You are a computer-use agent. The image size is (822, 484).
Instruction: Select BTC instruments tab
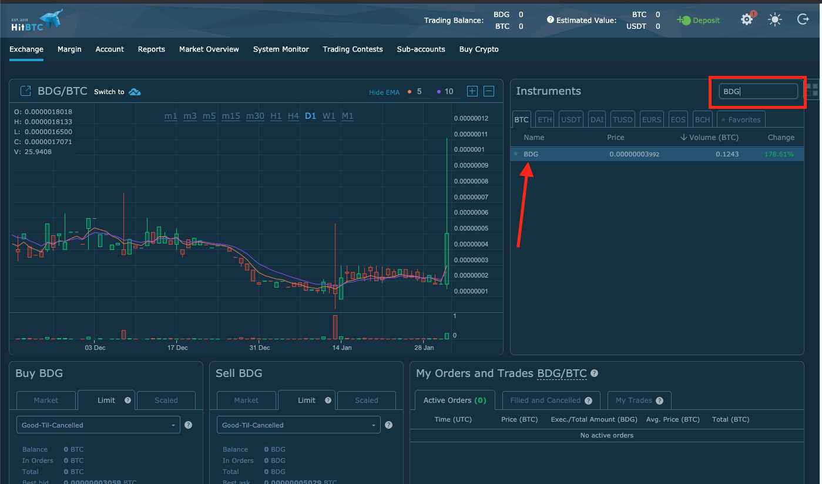click(x=522, y=119)
